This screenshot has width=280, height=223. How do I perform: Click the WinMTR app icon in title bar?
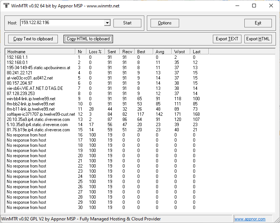tap(6, 6)
